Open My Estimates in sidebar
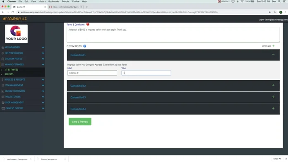Image resolution: width=288 pixels, height=162 pixels. point(12,70)
